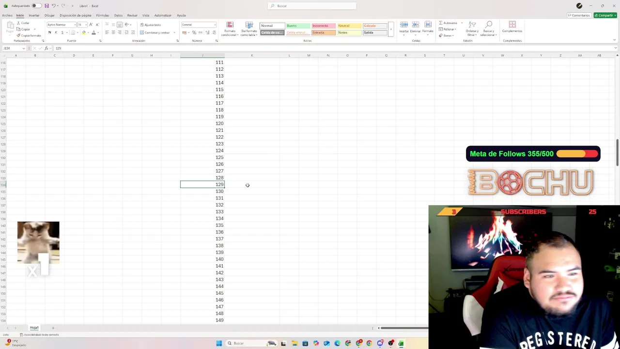Apply the Incorrecto cell style

coord(324,26)
